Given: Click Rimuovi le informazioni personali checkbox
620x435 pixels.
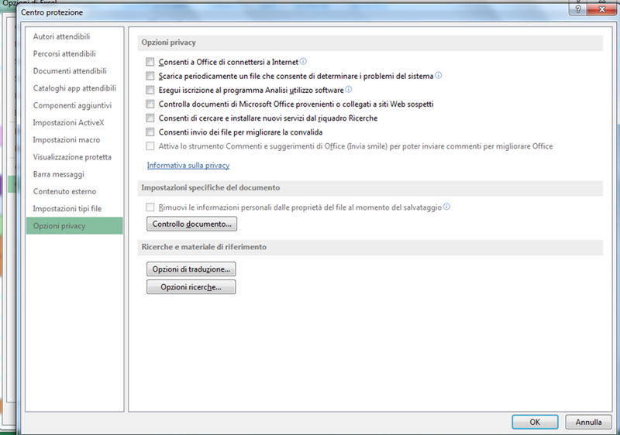Looking at the screenshot, I should [x=150, y=207].
